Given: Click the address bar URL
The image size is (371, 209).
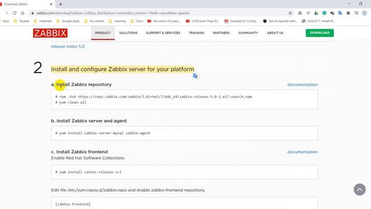Looking at the screenshot, I should 113,13.
